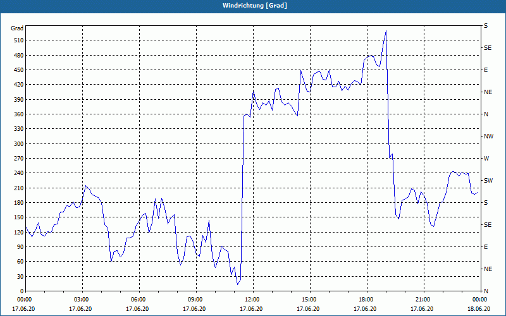The width and height of the screenshot is (506, 316).
Task: Select the 360 y-axis value
Action: 19,114
